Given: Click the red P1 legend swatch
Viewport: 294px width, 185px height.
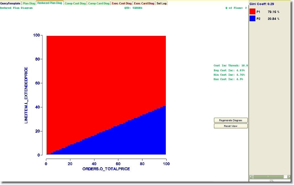Looking at the screenshot, I should pyautogui.click(x=252, y=12).
